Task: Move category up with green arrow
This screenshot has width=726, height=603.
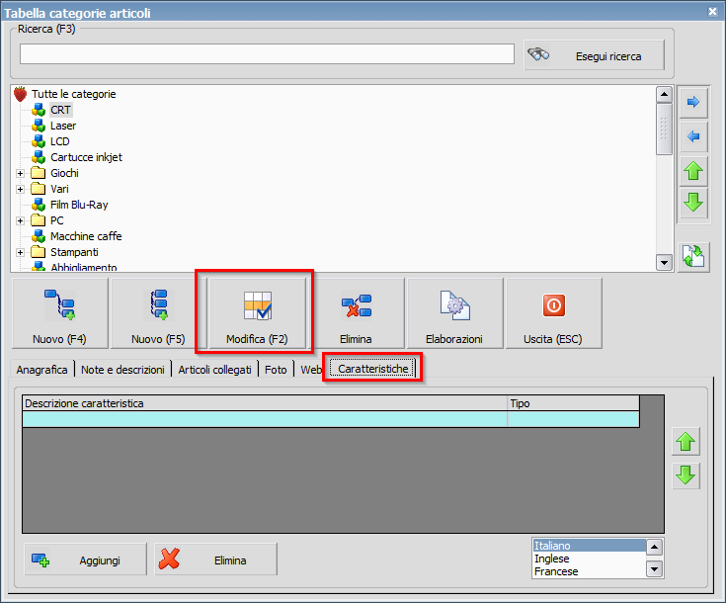Action: [693, 171]
